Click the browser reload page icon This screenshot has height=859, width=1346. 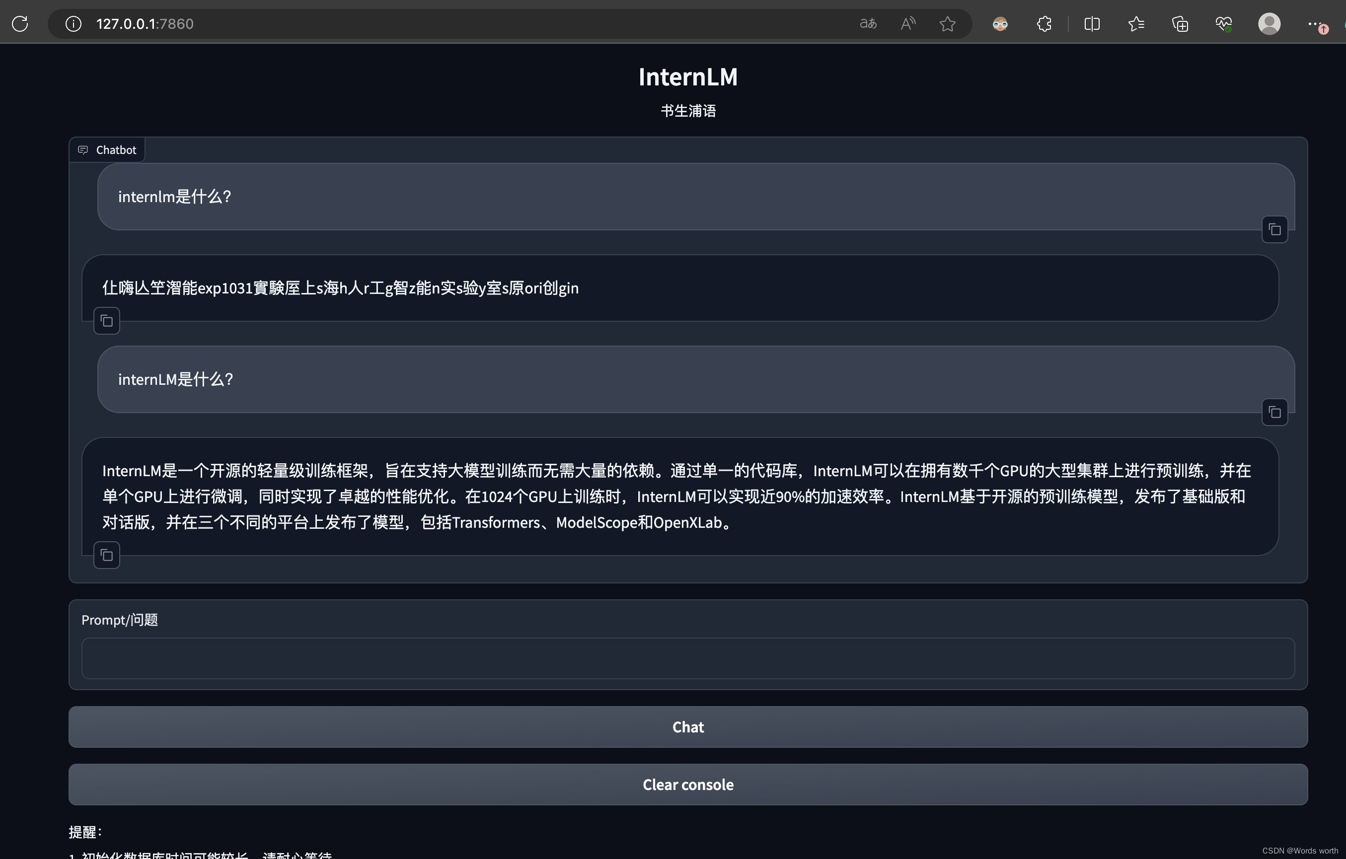20,23
